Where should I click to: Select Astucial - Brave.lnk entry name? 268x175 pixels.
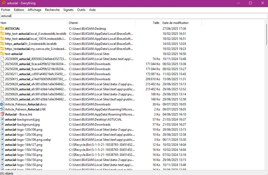19,114
